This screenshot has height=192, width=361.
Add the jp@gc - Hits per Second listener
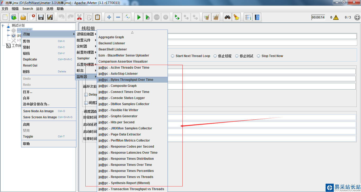(x=132, y=122)
